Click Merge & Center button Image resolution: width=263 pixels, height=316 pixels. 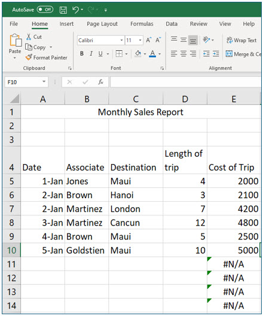(x=243, y=54)
